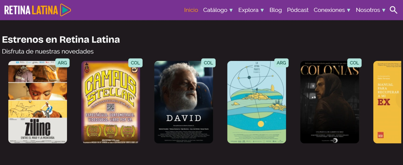Screen dimensions: 403x165
Task: Open the La Otra Parte poster
Action: click(x=257, y=102)
